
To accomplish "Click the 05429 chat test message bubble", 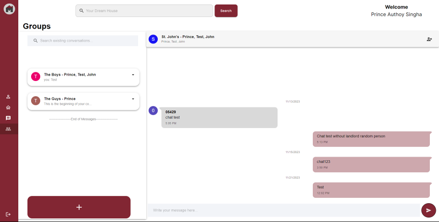I will point(219,118).
